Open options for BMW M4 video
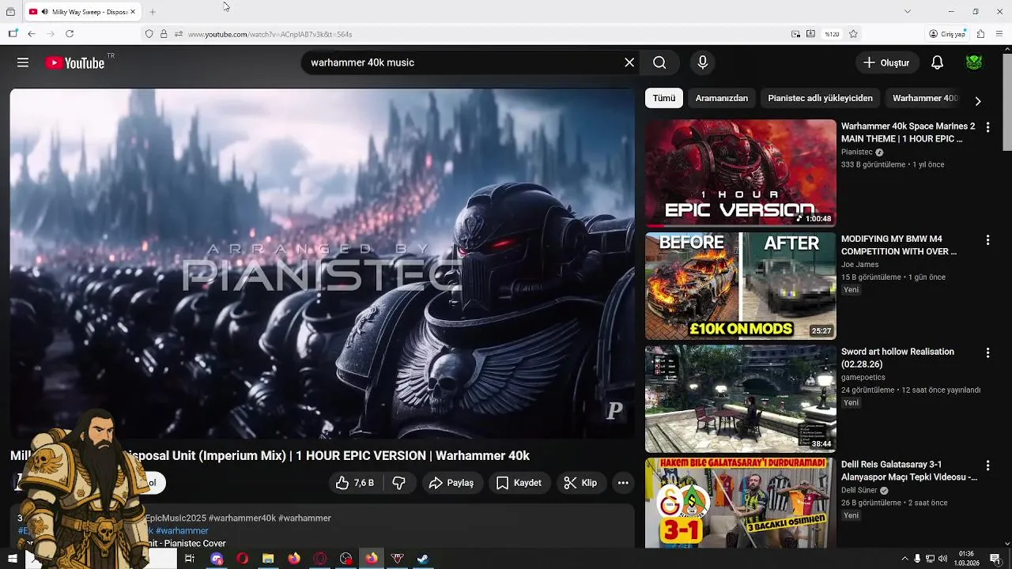 pos(987,240)
